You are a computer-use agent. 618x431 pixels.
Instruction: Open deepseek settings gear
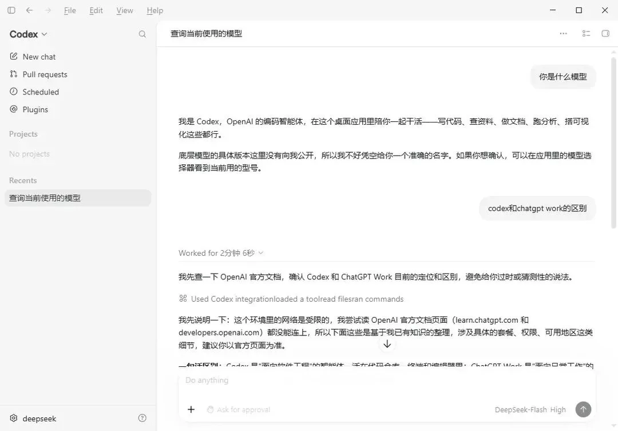point(14,418)
